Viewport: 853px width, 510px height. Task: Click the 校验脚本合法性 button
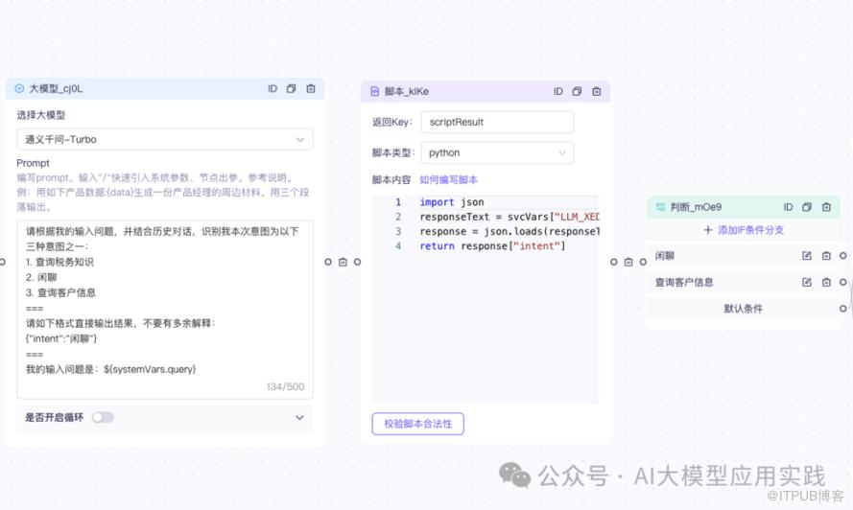tap(417, 424)
